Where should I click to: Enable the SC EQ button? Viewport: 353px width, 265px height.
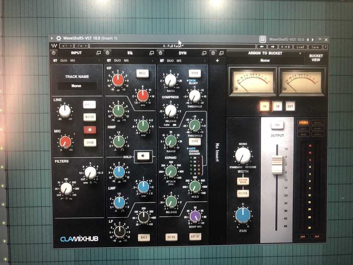(171, 237)
